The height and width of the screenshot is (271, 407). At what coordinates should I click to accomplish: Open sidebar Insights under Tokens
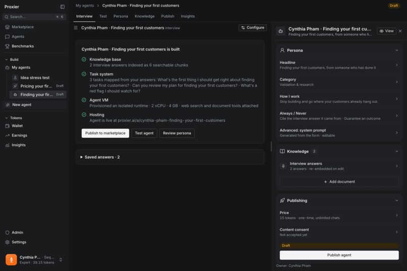pos(34,145)
